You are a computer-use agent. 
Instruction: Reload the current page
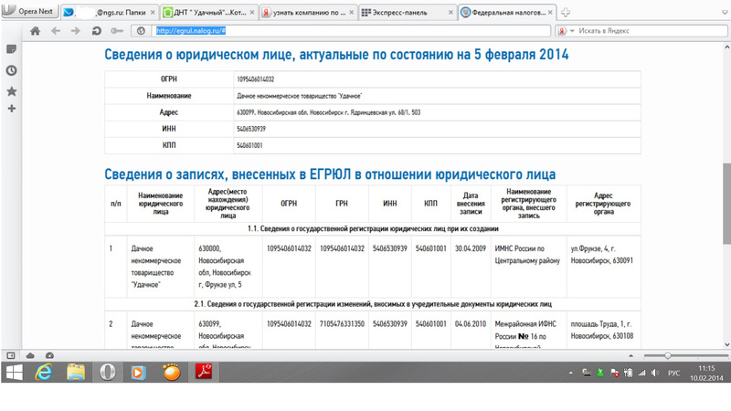(x=97, y=30)
